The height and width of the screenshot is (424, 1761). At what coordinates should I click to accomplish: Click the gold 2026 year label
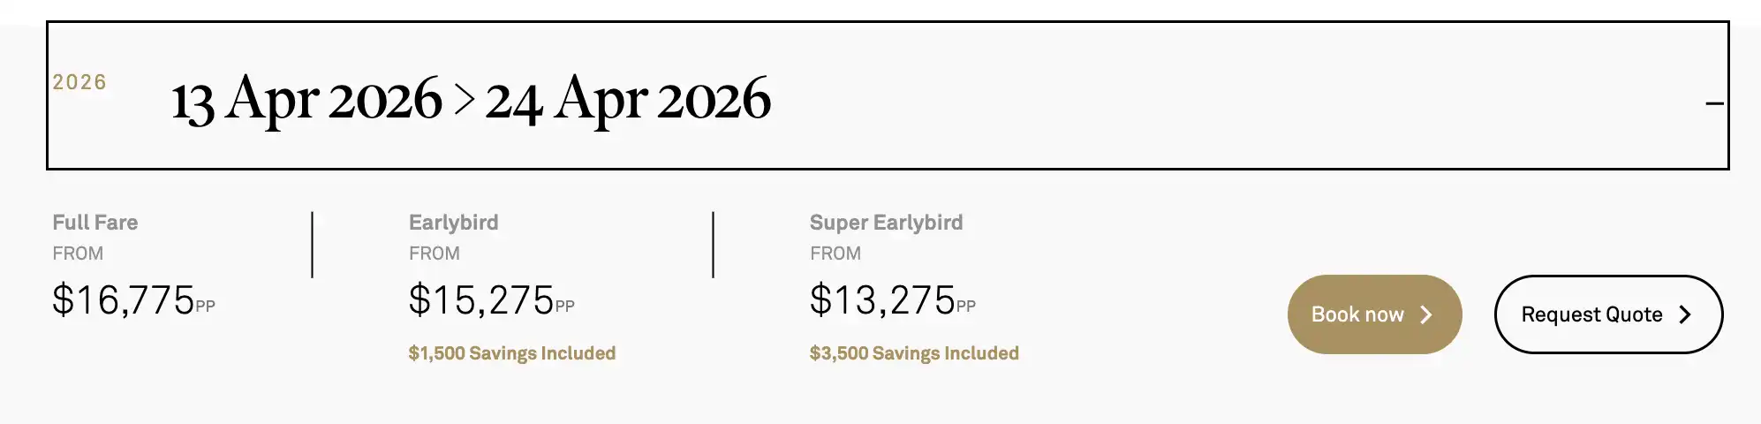click(79, 82)
